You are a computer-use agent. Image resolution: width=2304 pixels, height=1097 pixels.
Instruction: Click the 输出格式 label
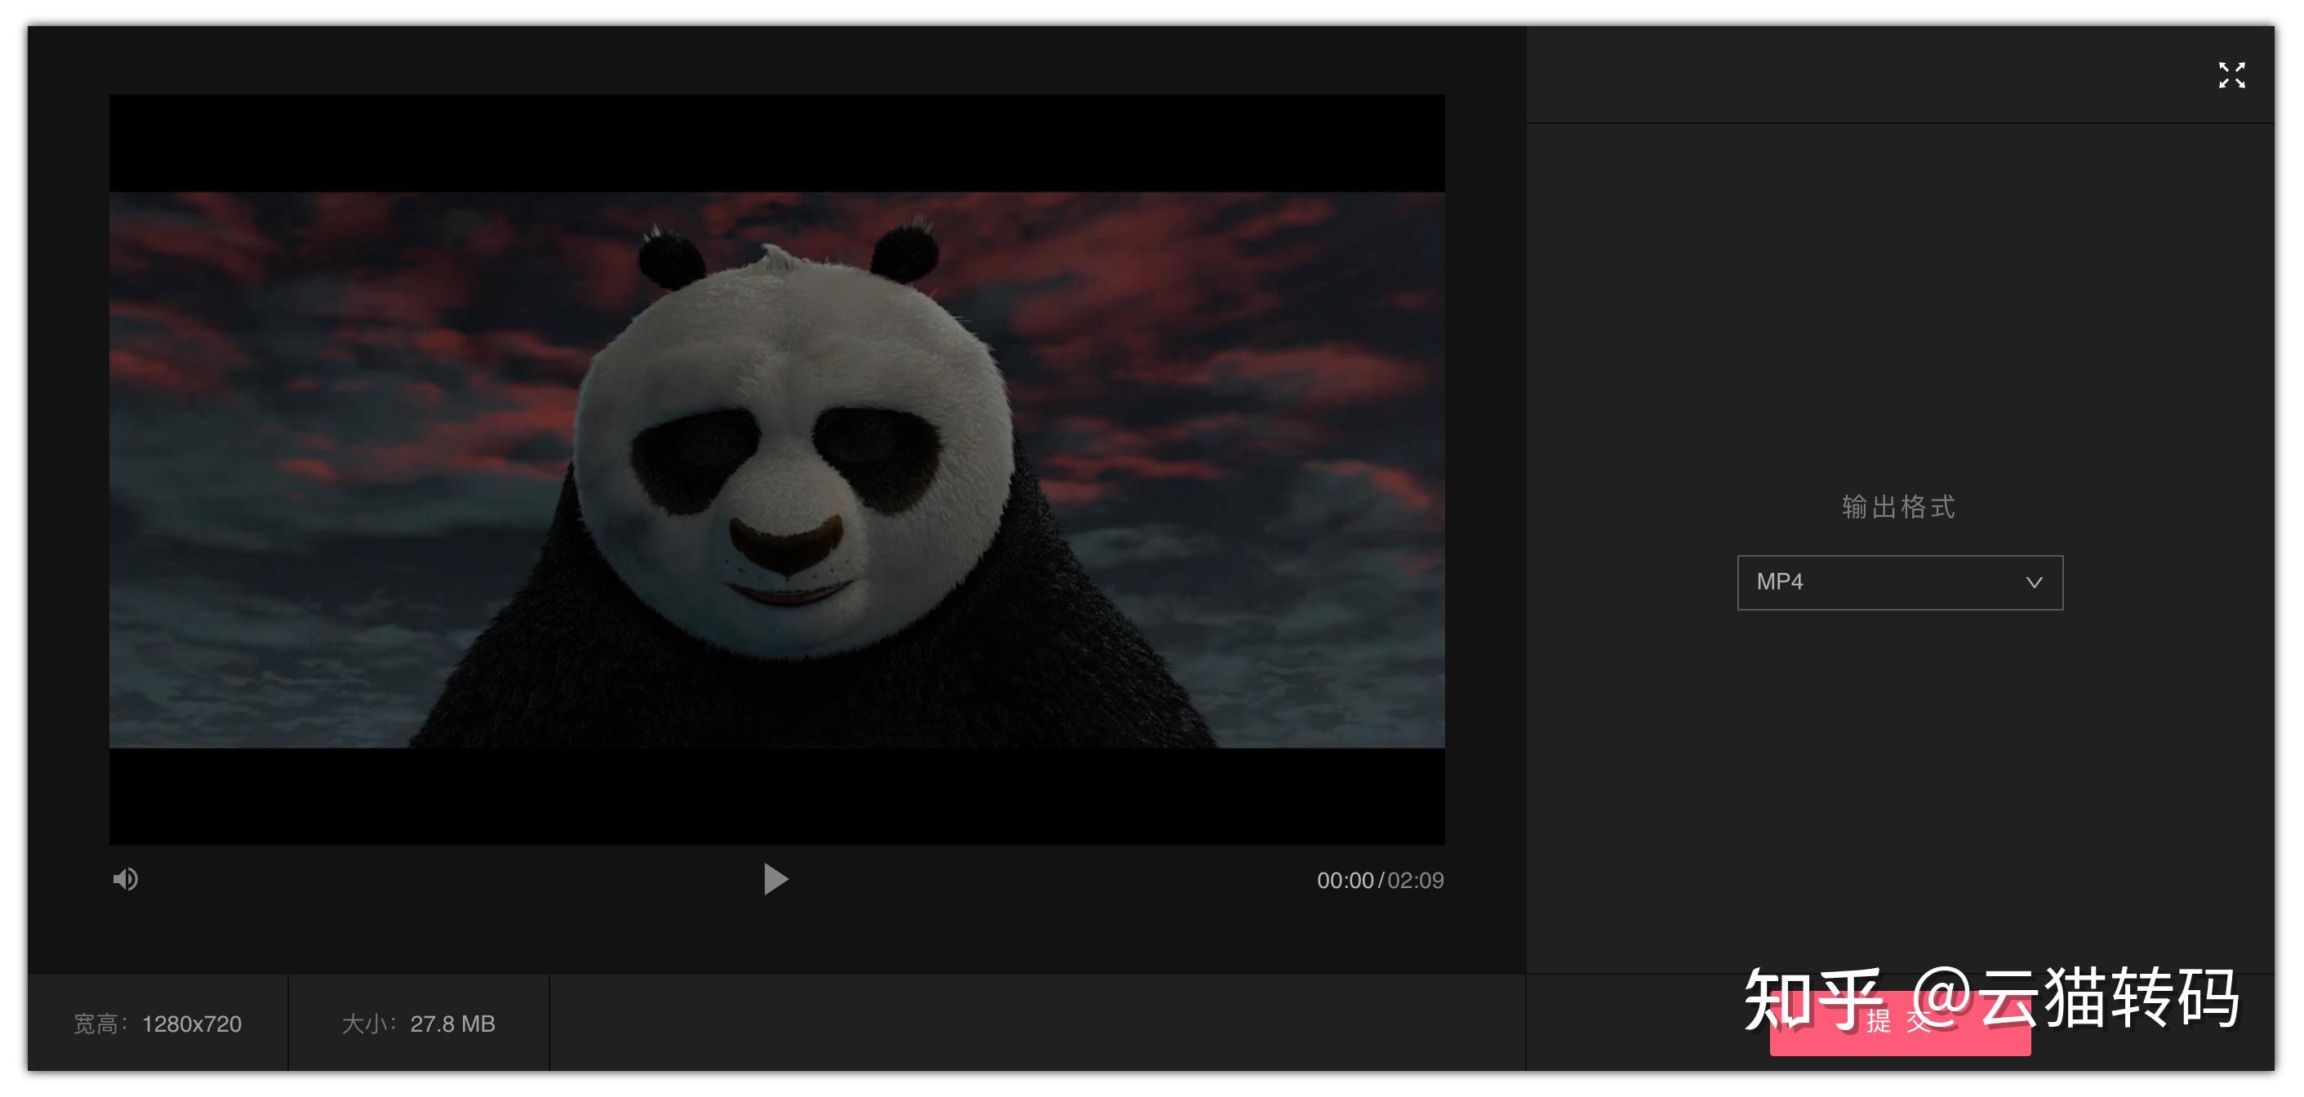point(1899,507)
